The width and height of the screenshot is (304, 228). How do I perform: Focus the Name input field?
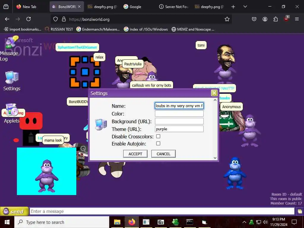click(x=179, y=106)
